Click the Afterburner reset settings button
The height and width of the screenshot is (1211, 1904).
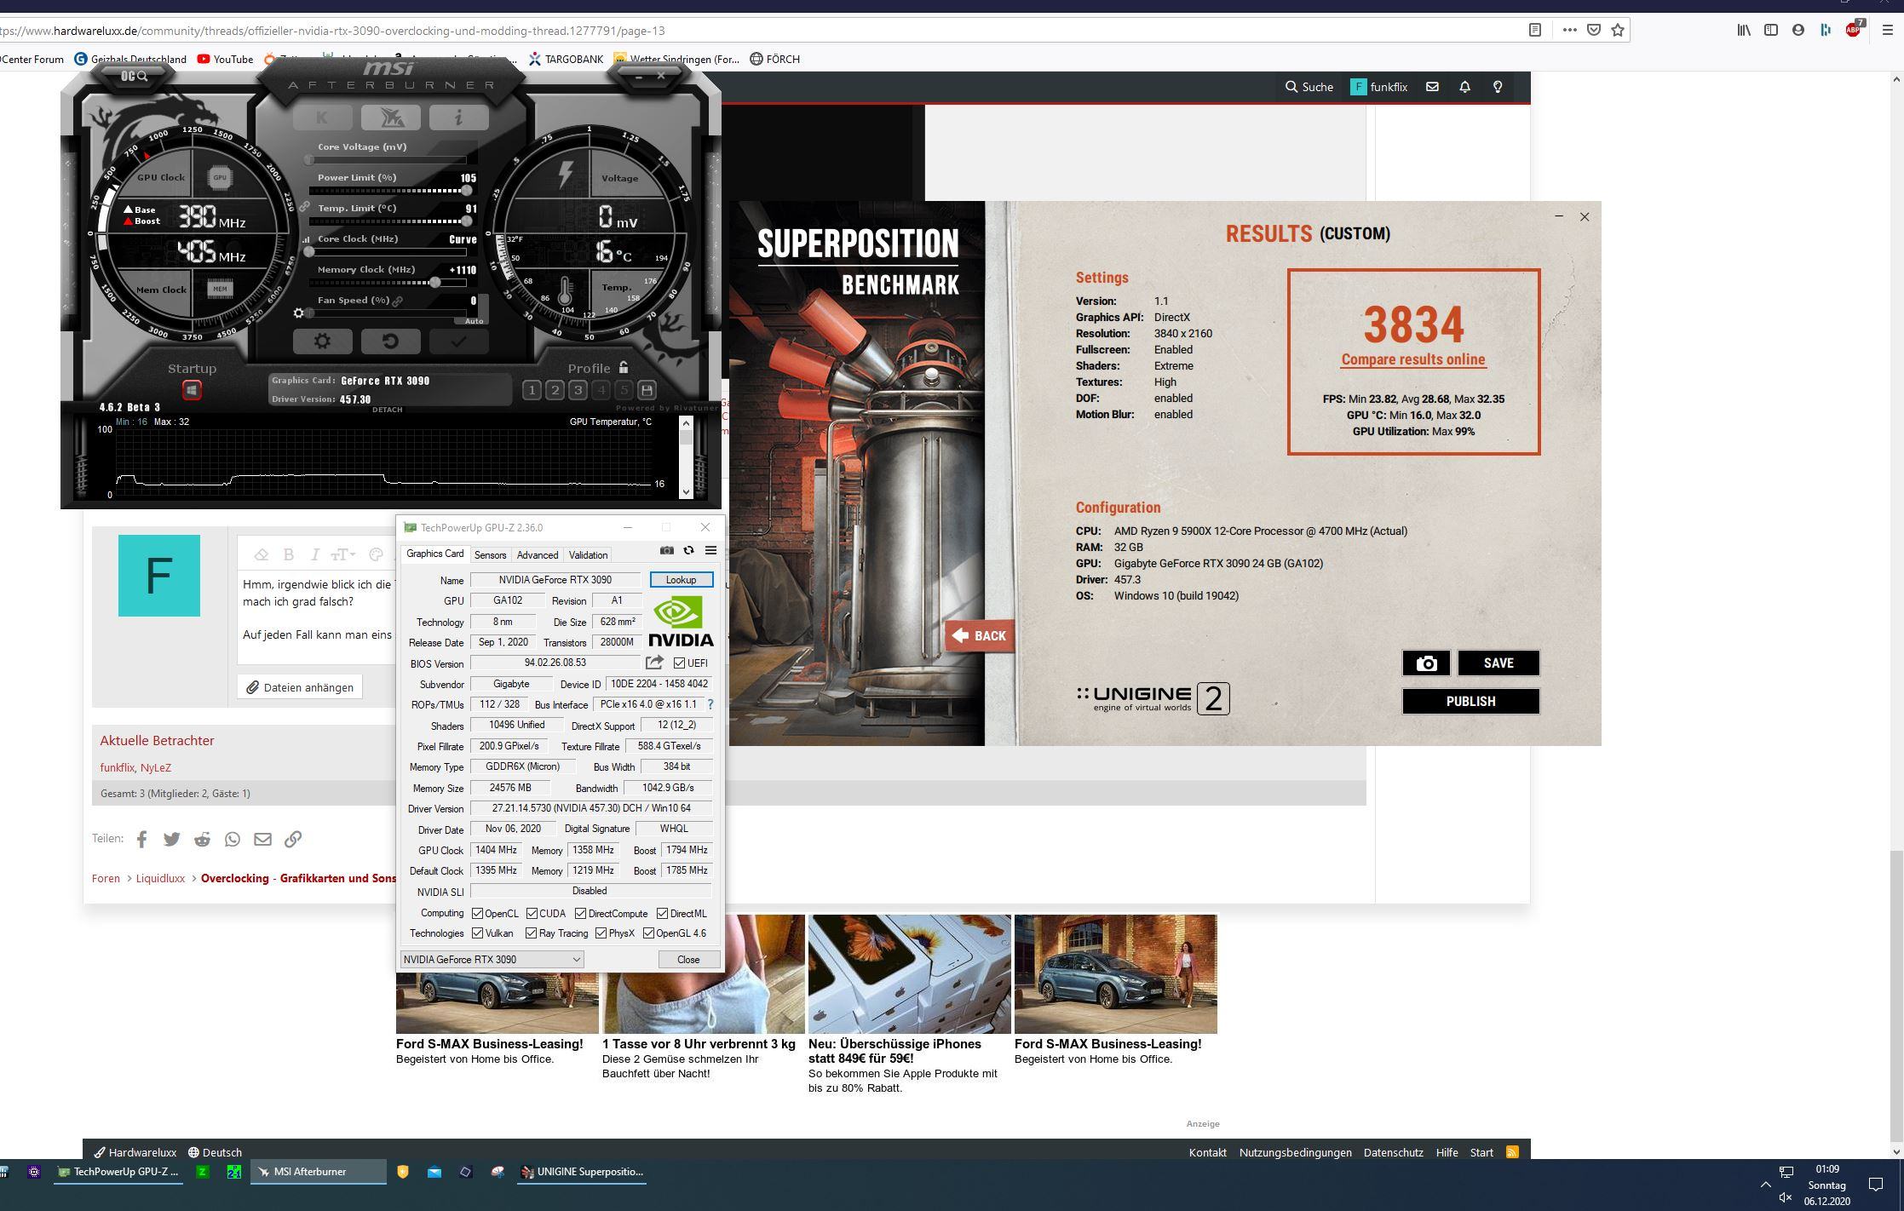[390, 341]
